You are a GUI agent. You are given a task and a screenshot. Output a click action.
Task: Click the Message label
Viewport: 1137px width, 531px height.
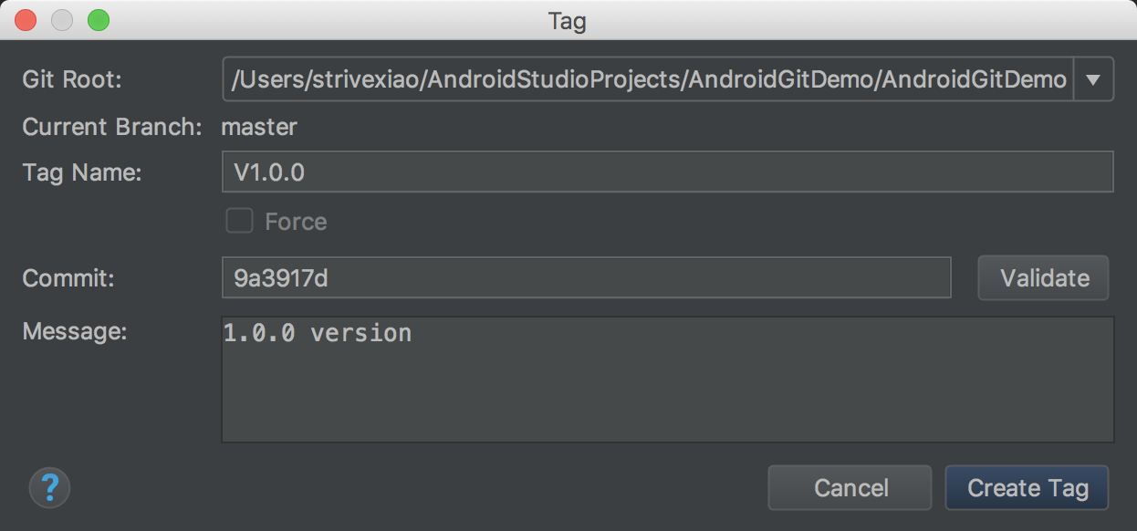[74, 331]
